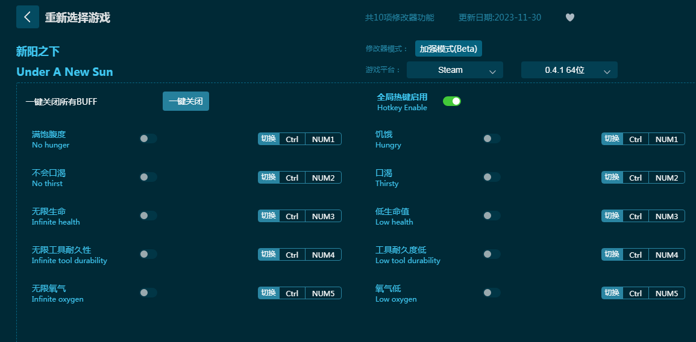This screenshot has width=696, height=342.
Task: Enable the Infinite tool durability toggle
Action: pyautogui.click(x=148, y=254)
